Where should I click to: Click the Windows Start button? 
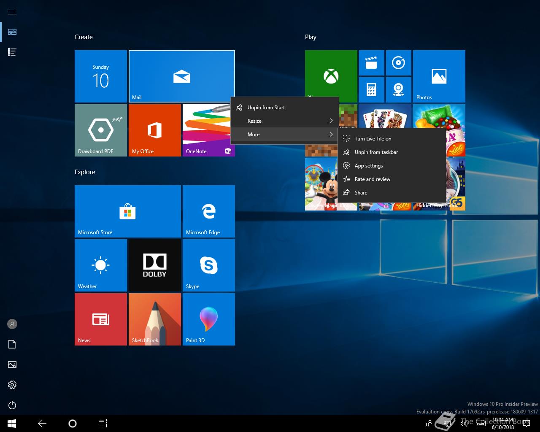coord(12,424)
